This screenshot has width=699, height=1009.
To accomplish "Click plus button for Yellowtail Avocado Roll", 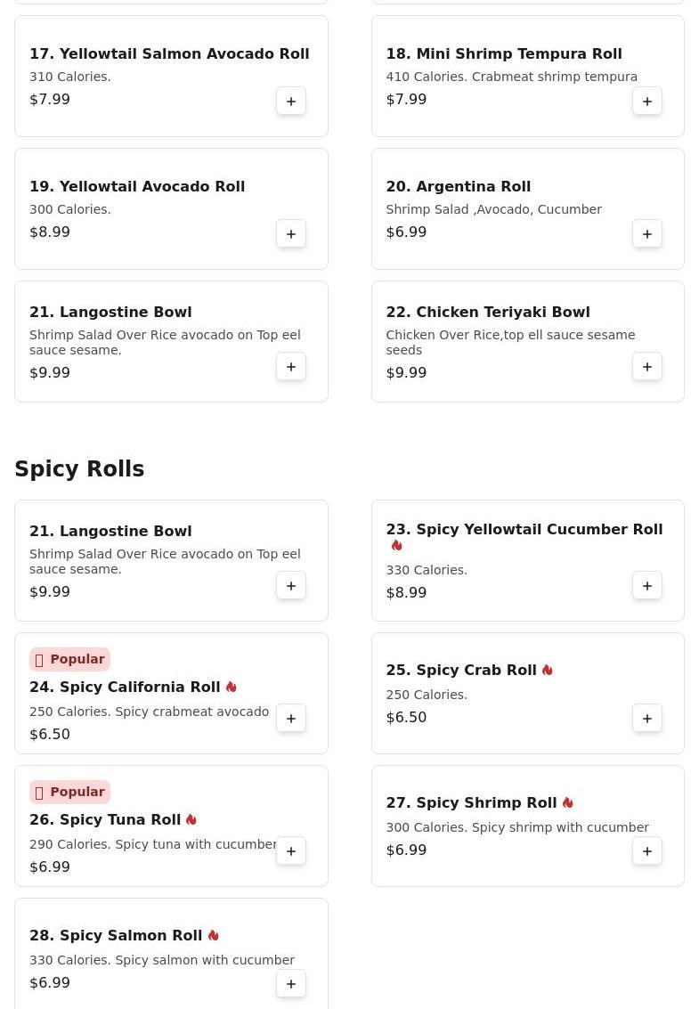I will coord(291,234).
